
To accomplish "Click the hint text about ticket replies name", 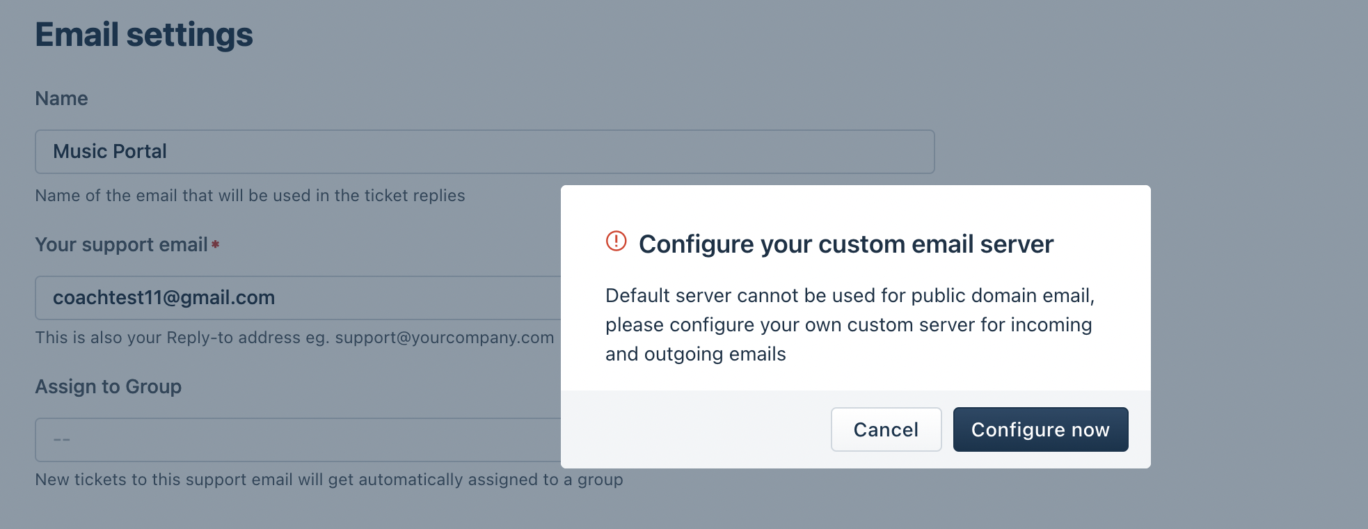I will (x=250, y=196).
